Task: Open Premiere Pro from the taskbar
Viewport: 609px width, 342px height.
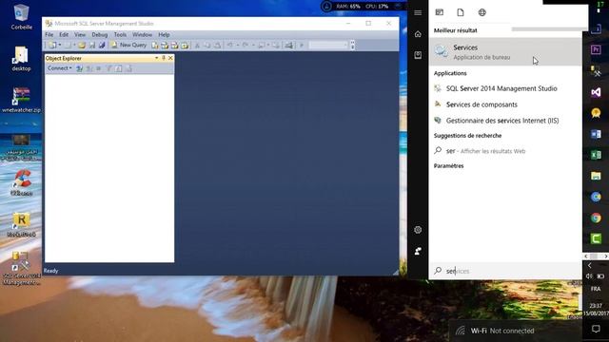Action: [596, 49]
